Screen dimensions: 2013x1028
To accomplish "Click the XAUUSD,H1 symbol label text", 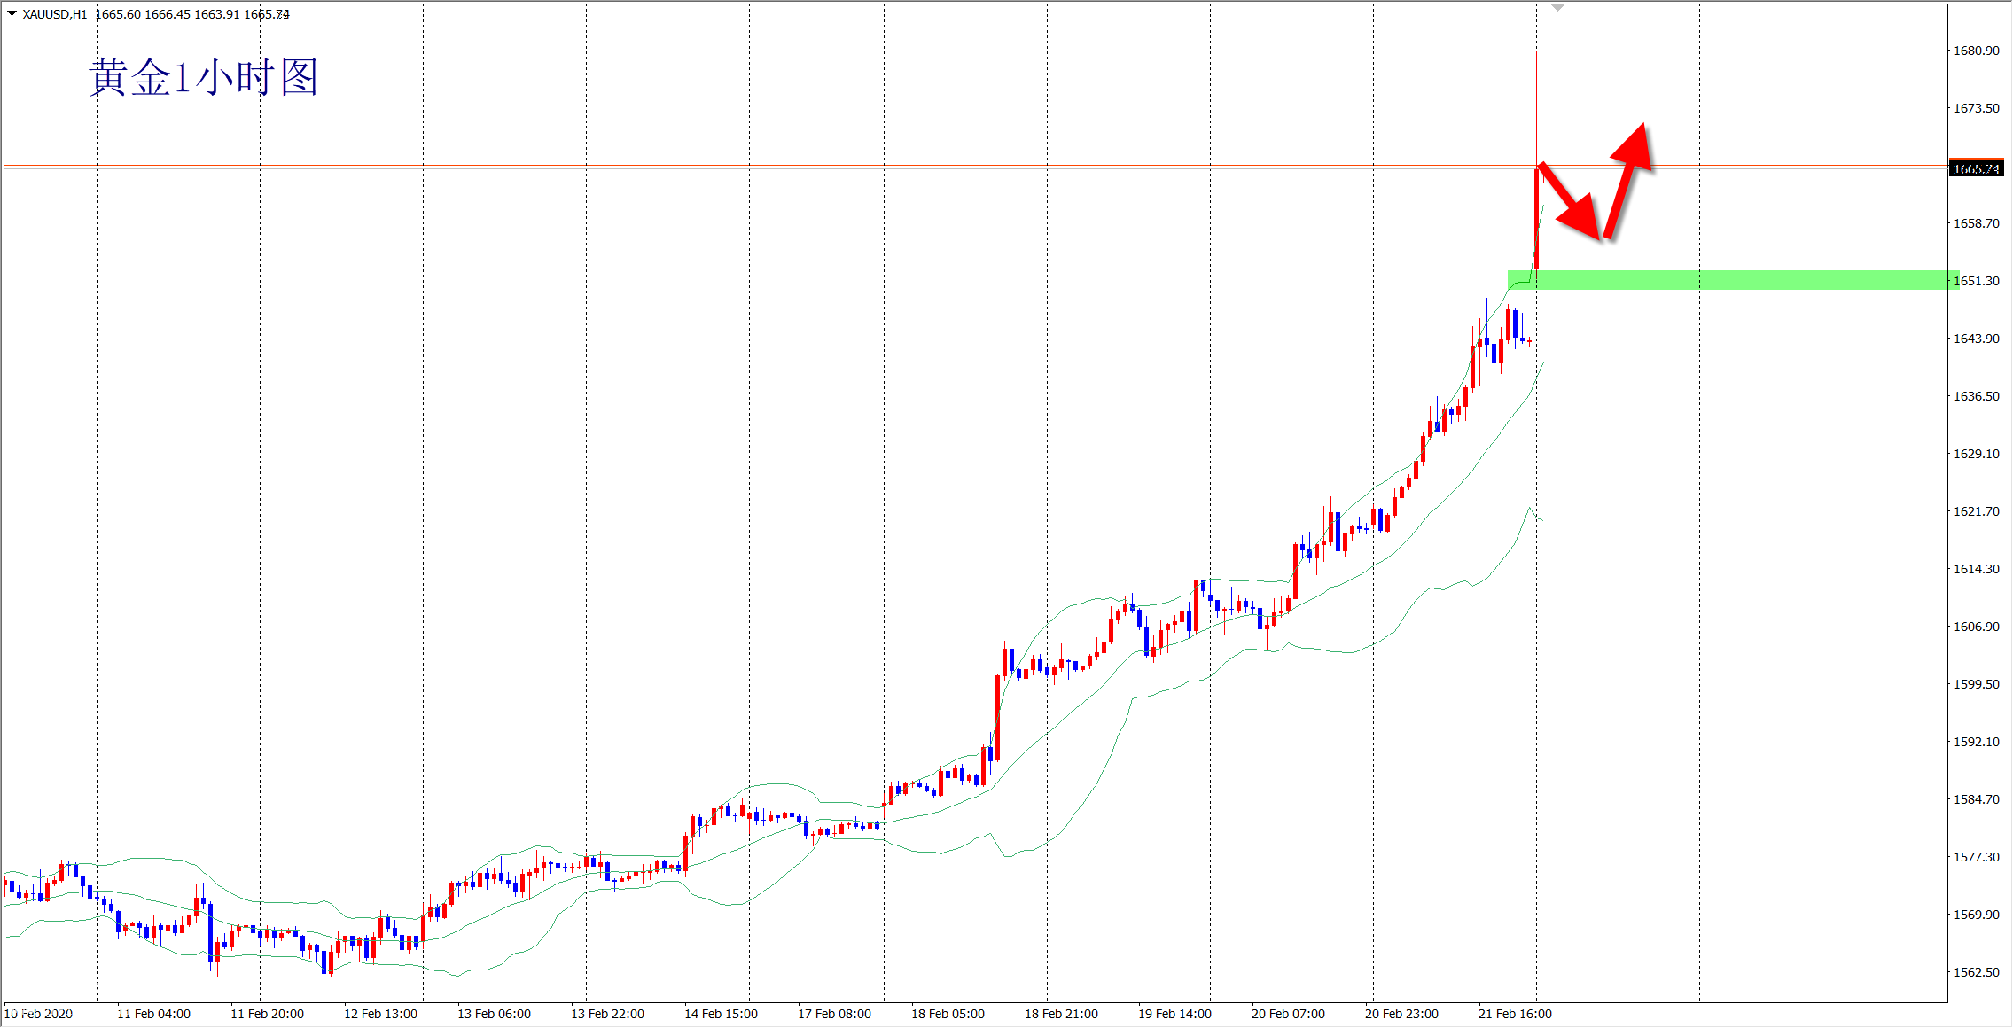I will pyautogui.click(x=55, y=14).
